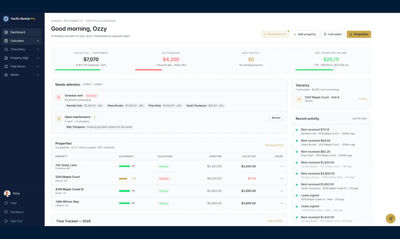Click the Calculator icon in sidebar
This screenshot has height=239, width=400.
[x=6, y=41]
